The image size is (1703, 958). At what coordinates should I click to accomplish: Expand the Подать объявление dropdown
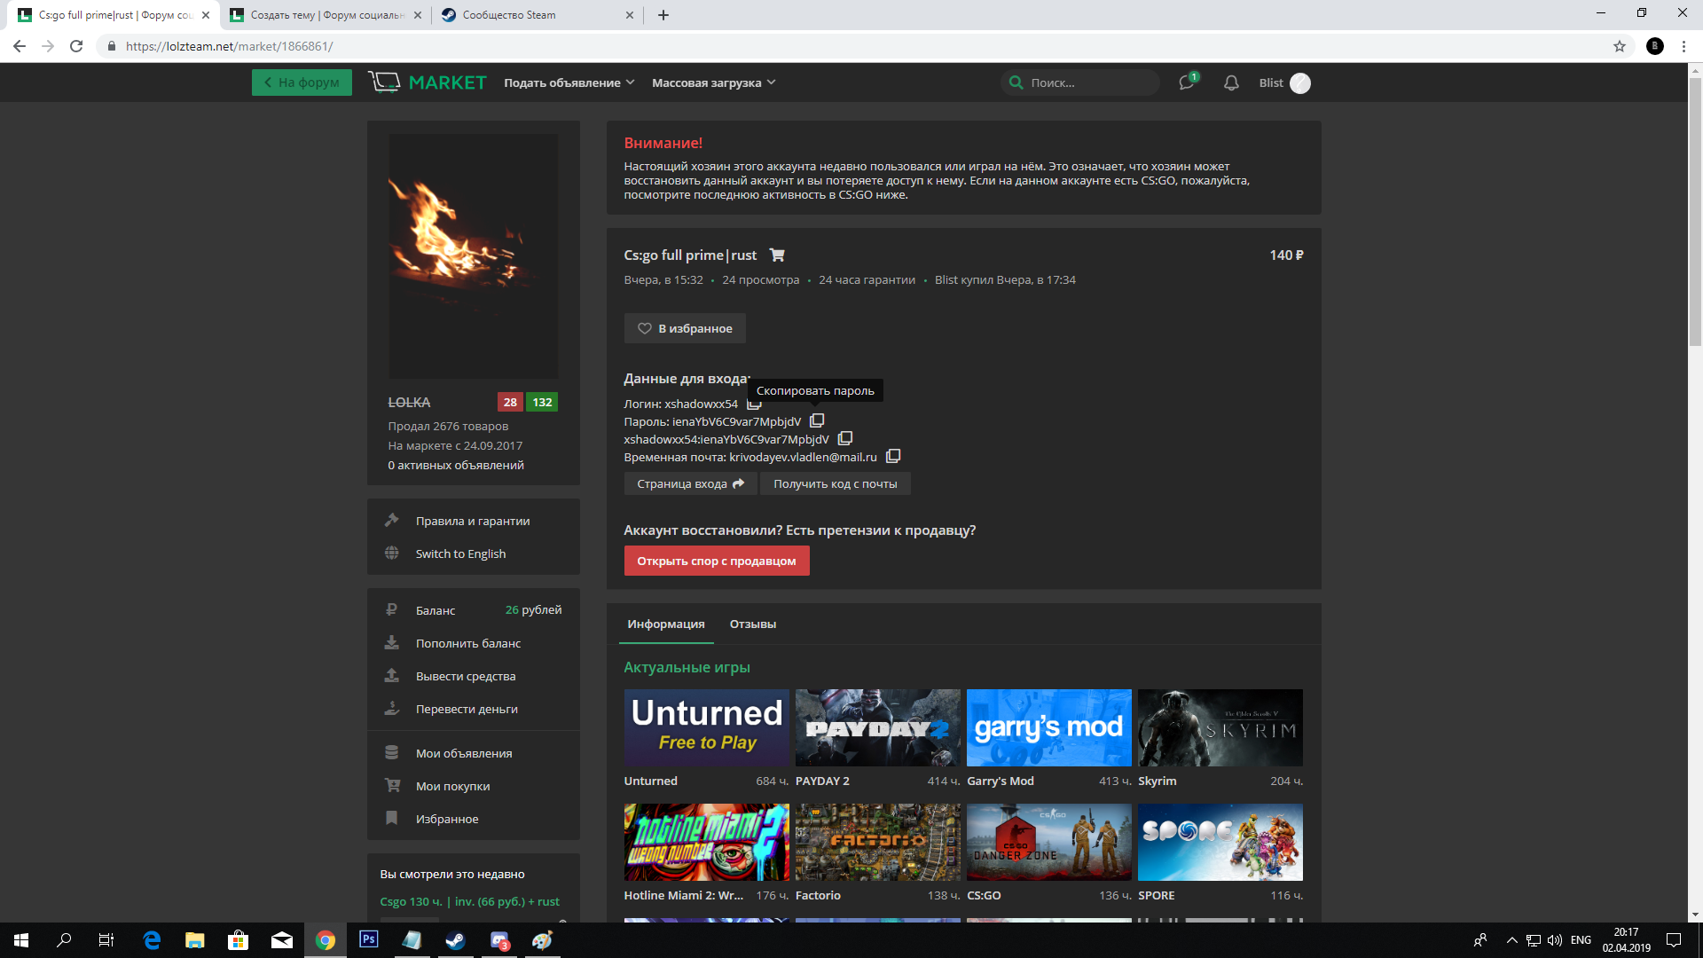(x=569, y=82)
